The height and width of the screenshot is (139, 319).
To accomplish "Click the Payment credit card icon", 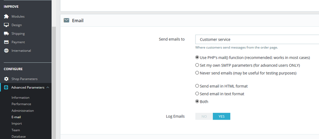I will (x=6, y=42).
